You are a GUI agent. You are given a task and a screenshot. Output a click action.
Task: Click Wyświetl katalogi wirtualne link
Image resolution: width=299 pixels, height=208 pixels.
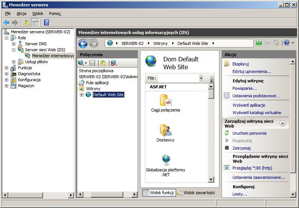(x=257, y=113)
